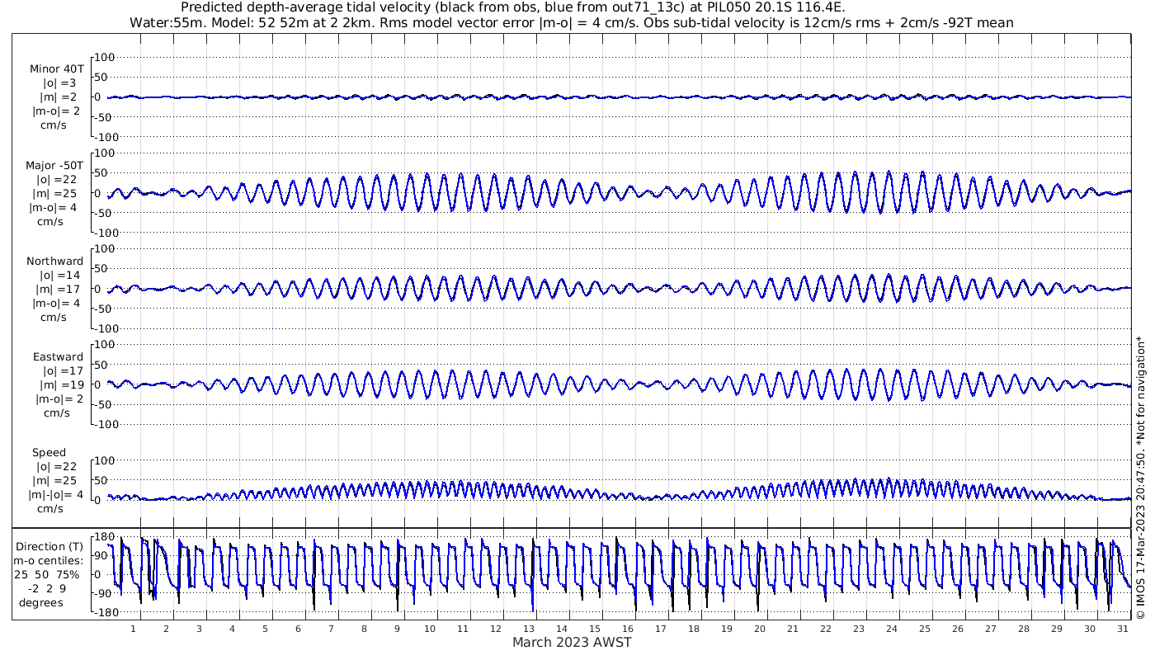Viewport: 1155px width, 660px height.
Task: Click the "degrees" unit label
Action: (41, 602)
